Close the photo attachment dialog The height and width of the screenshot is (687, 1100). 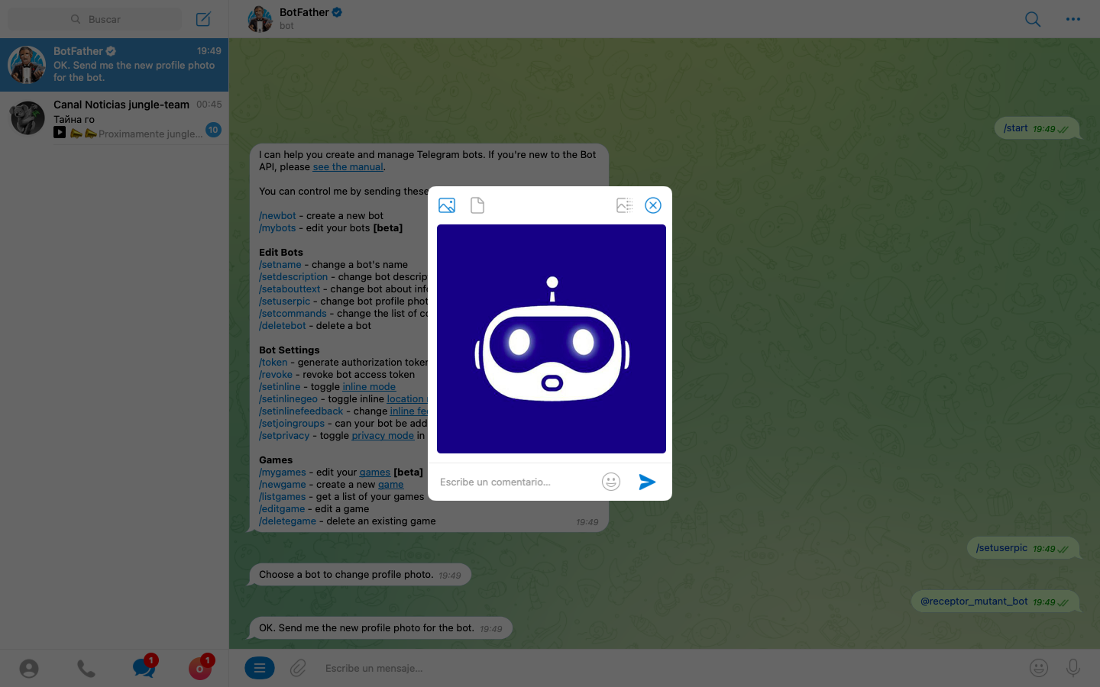click(653, 205)
